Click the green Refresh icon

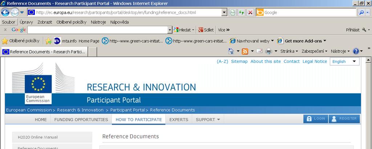242,12
